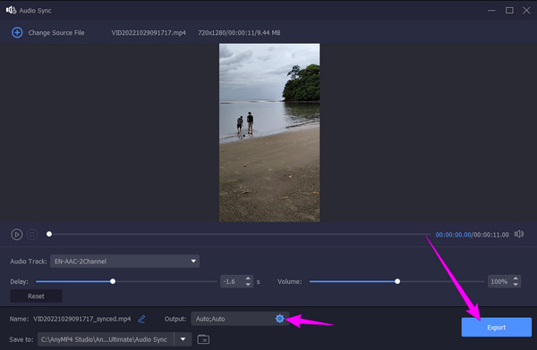
Task: Open the save destination folder icon
Action: 203,339
